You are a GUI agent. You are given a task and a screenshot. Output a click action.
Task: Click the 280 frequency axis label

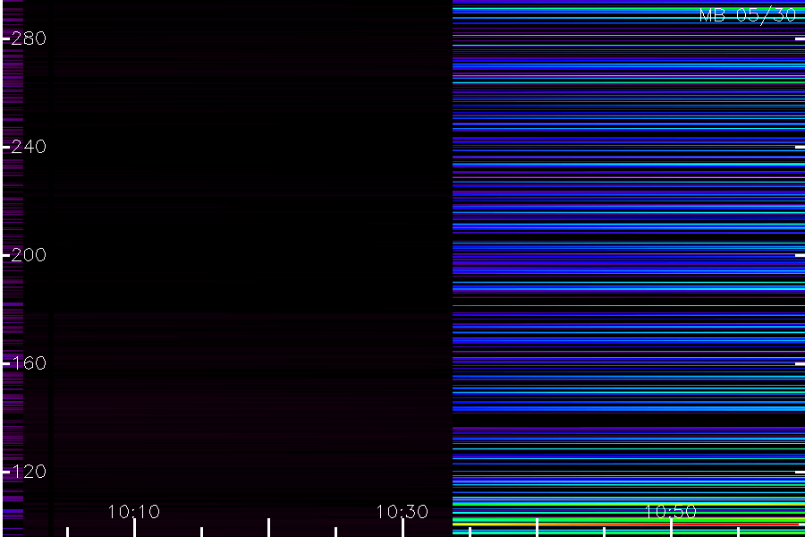[29, 38]
